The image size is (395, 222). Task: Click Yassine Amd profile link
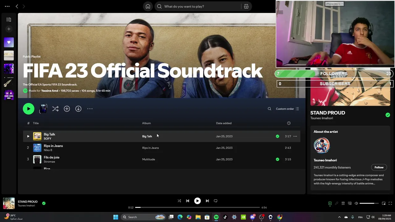coord(50,91)
